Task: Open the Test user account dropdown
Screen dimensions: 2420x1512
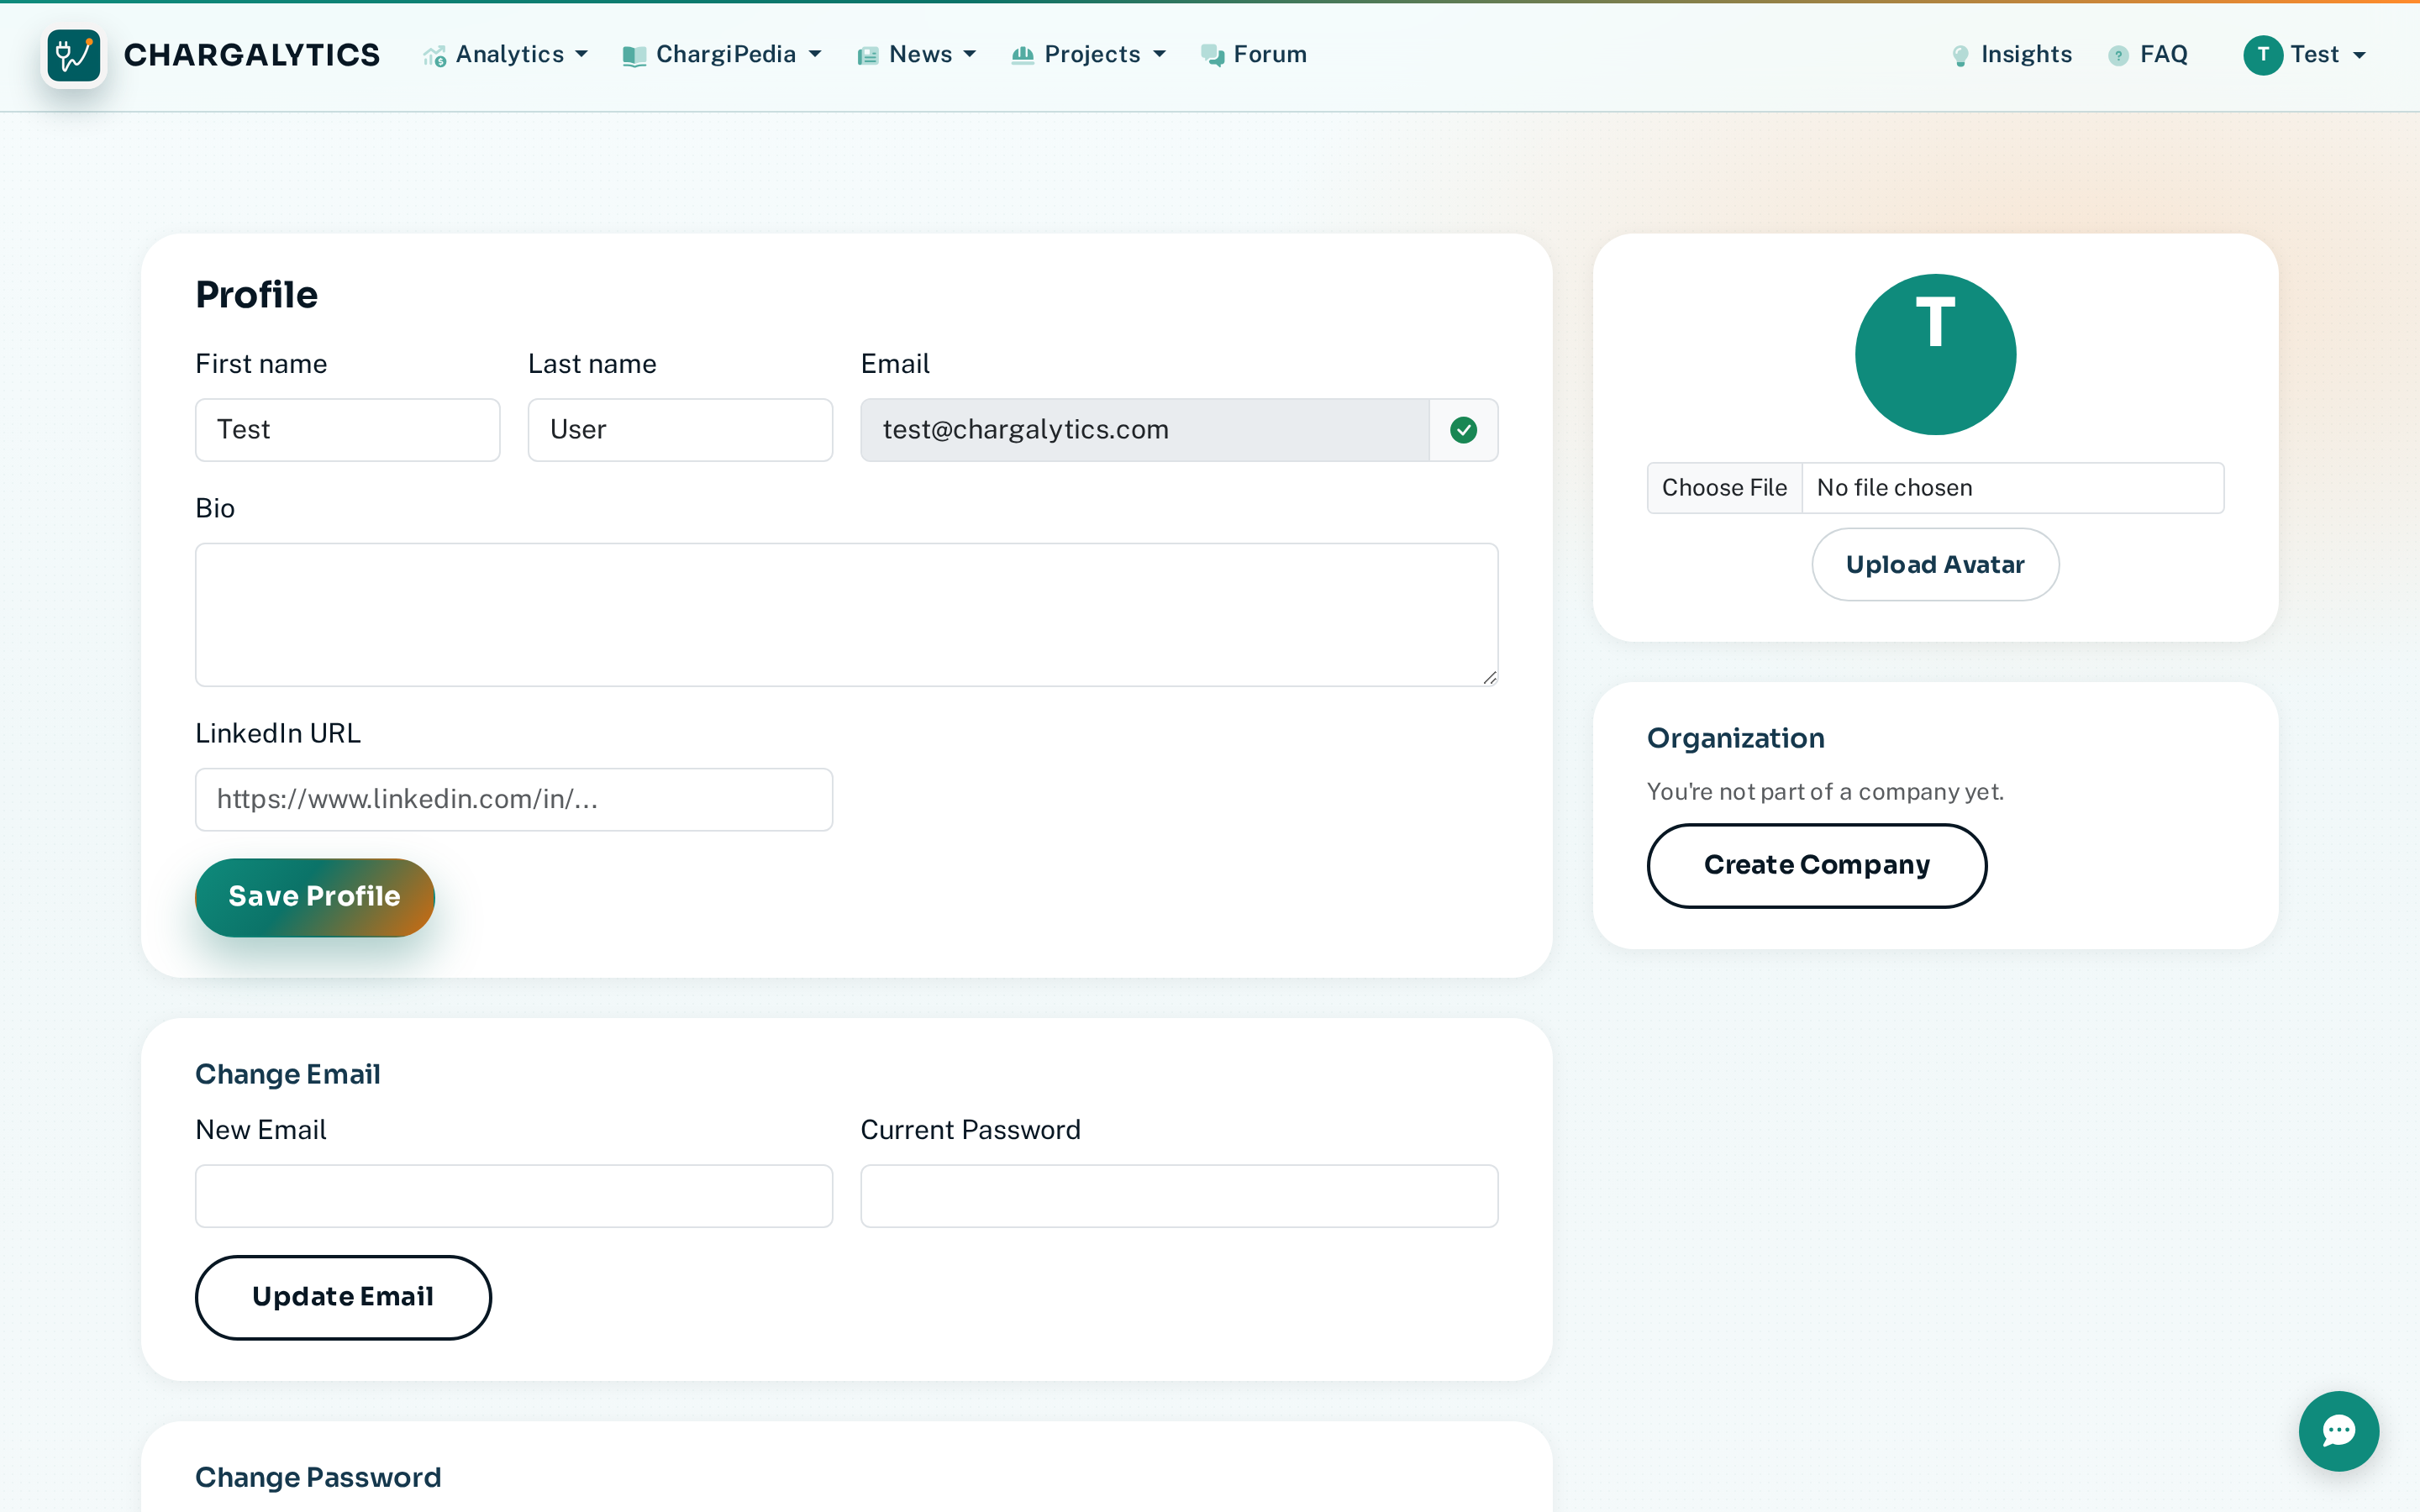Action: [2305, 55]
